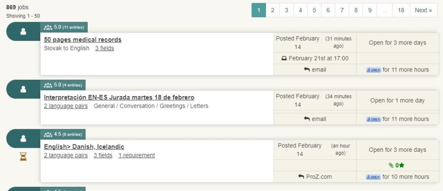Click 'Showing 1 - 50' text

click(23, 16)
